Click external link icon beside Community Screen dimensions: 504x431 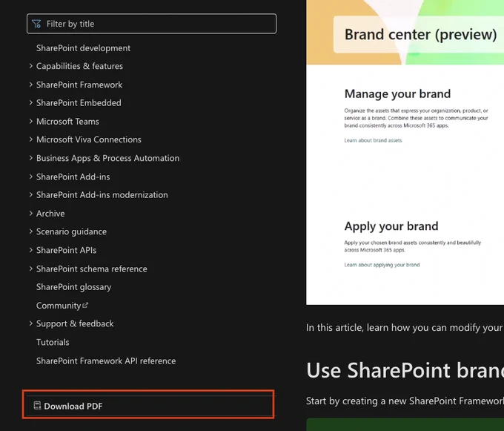click(x=85, y=305)
